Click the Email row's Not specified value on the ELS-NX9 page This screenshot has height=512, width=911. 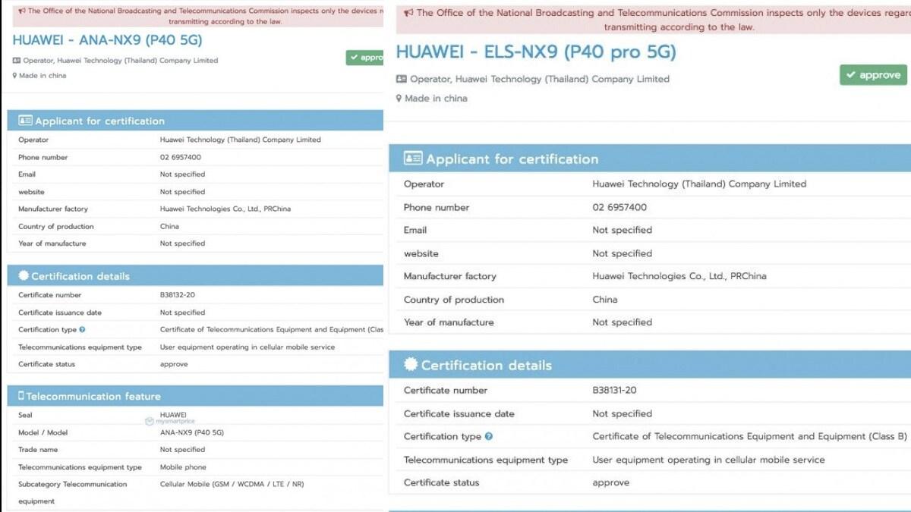click(623, 230)
